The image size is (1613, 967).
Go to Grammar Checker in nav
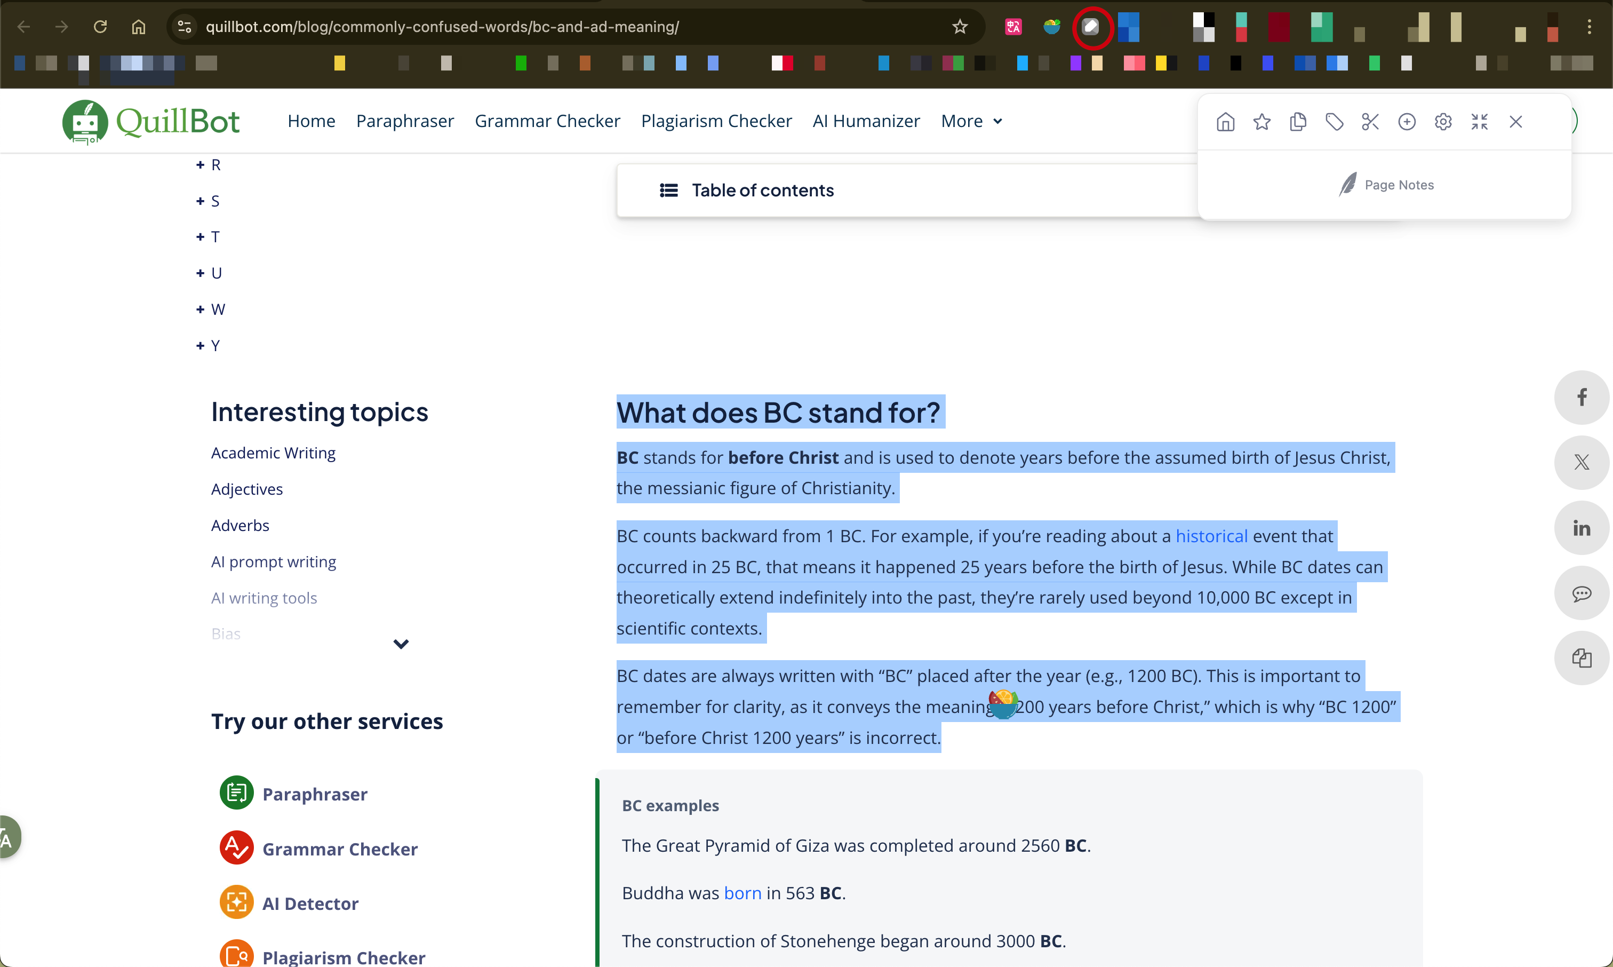547,121
